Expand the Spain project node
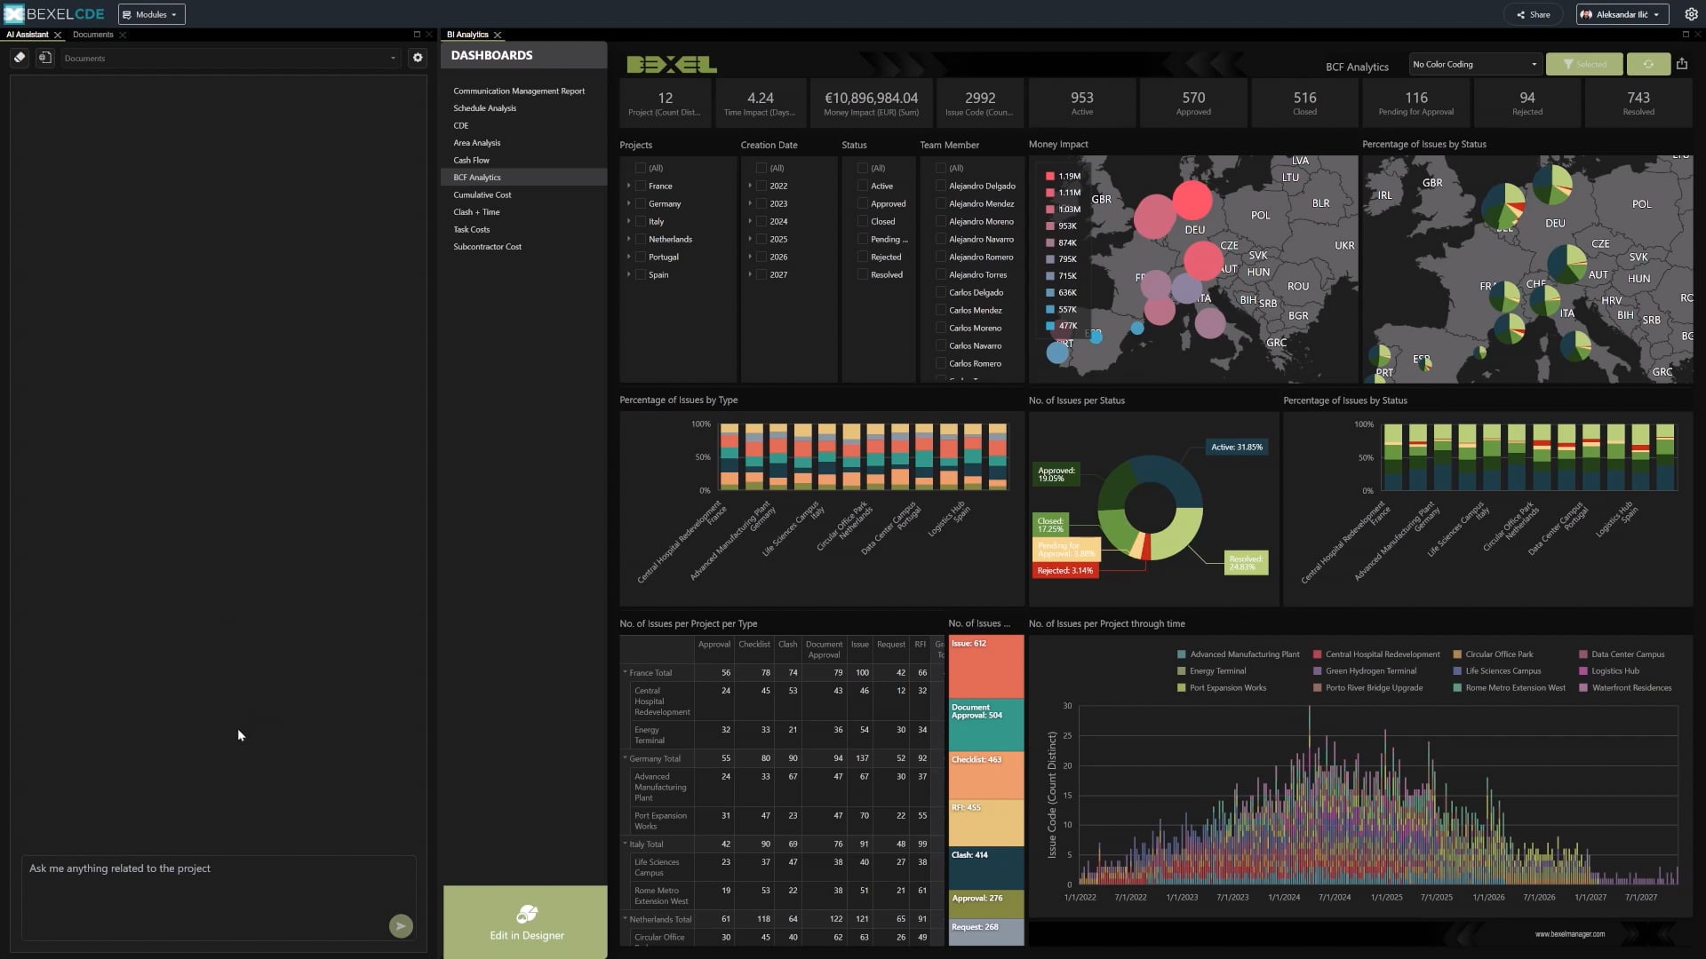1706x959 pixels. (629, 274)
